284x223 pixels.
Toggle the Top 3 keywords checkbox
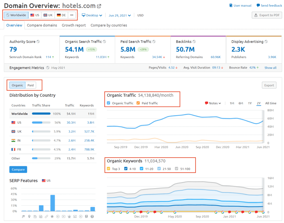click(x=108, y=168)
